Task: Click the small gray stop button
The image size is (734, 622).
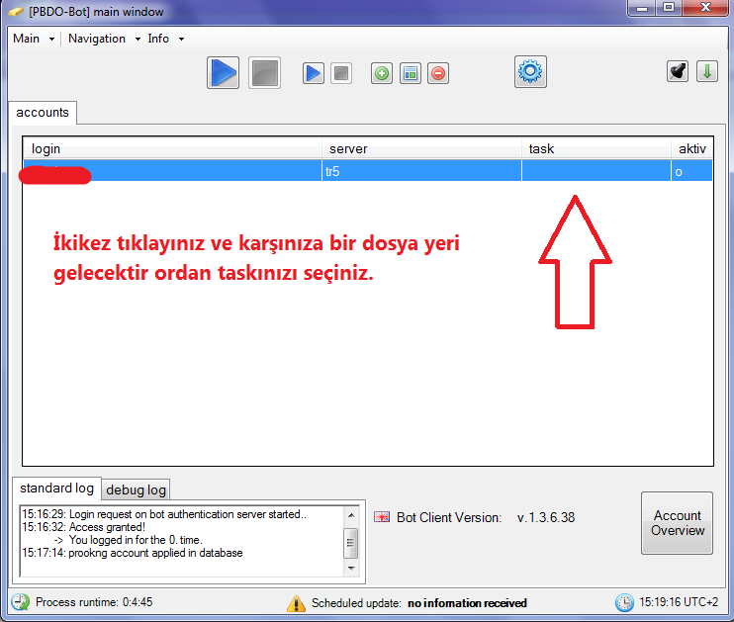Action: coord(341,73)
